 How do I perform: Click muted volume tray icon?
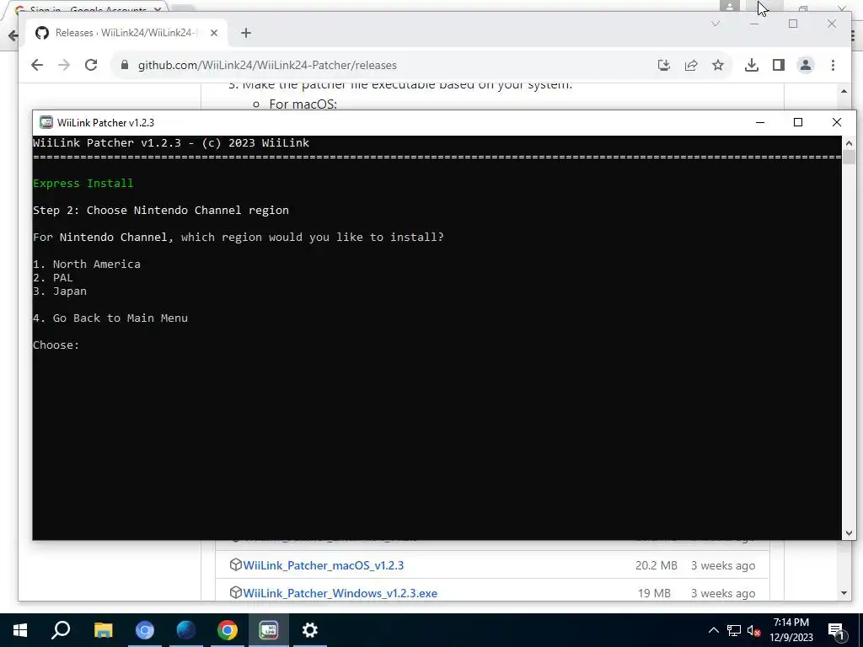pos(753,630)
